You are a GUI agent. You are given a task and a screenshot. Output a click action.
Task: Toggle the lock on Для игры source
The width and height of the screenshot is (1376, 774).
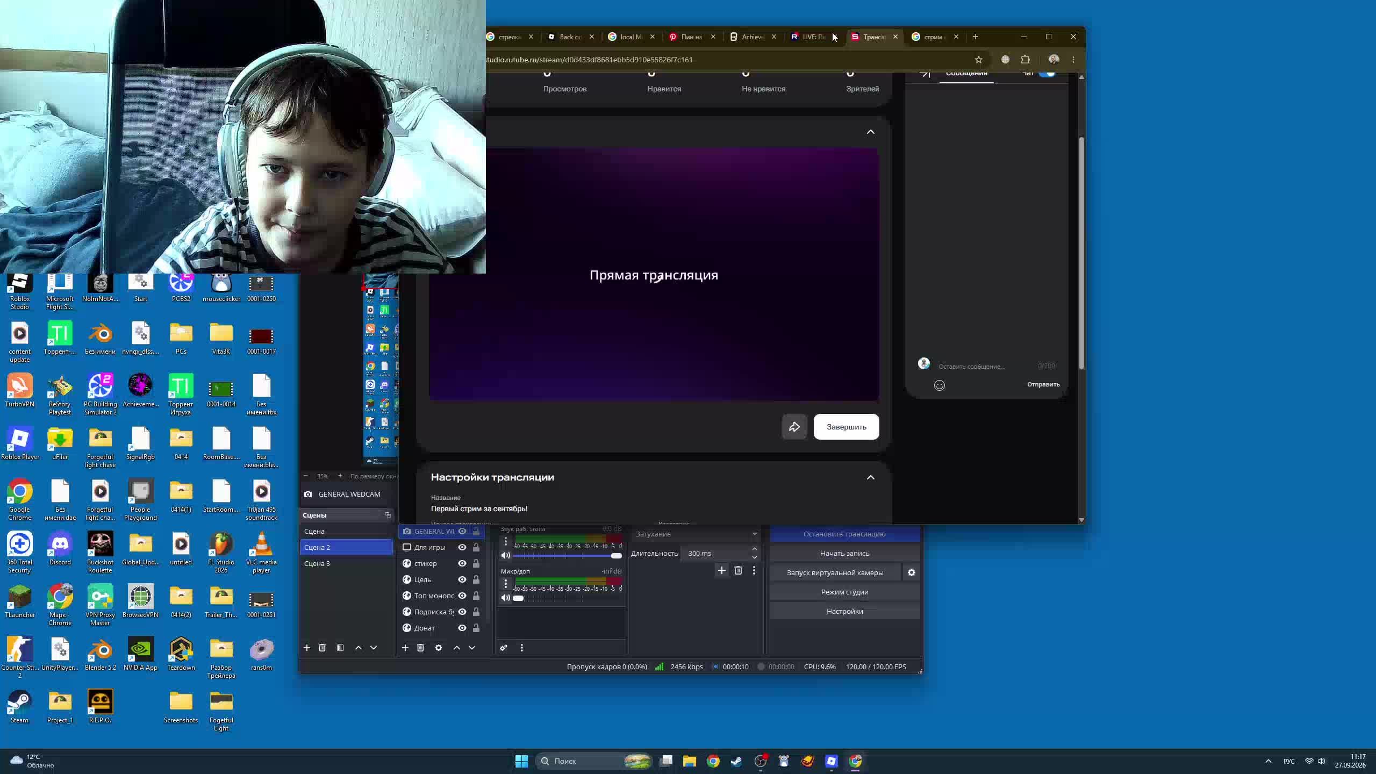tap(476, 547)
